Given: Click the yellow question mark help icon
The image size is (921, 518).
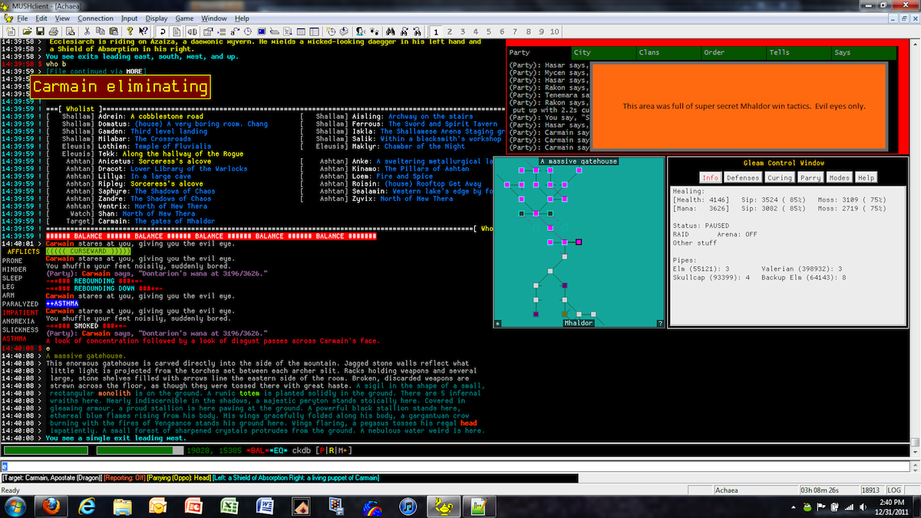Looking at the screenshot, I should (x=130, y=31).
